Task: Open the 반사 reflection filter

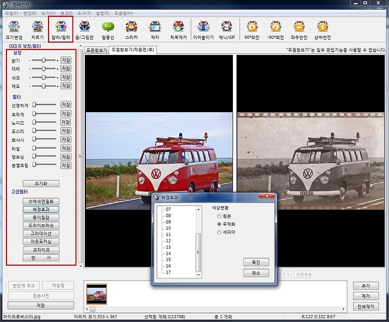Action: click(41, 258)
